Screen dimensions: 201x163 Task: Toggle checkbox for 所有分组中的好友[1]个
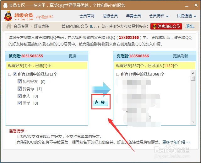[x=15, y=74]
